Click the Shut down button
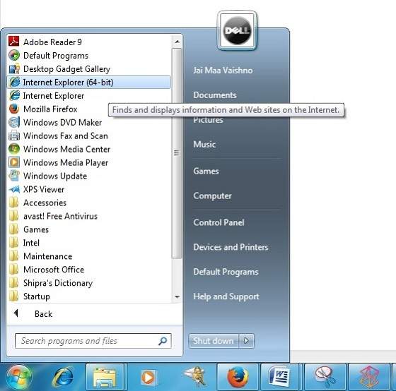This screenshot has height=391, width=396. [x=214, y=341]
